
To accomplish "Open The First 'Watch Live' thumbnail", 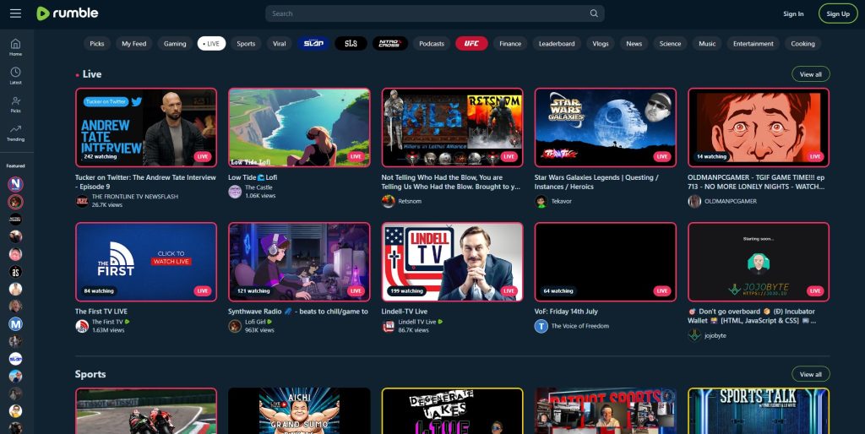I will [146, 262].
